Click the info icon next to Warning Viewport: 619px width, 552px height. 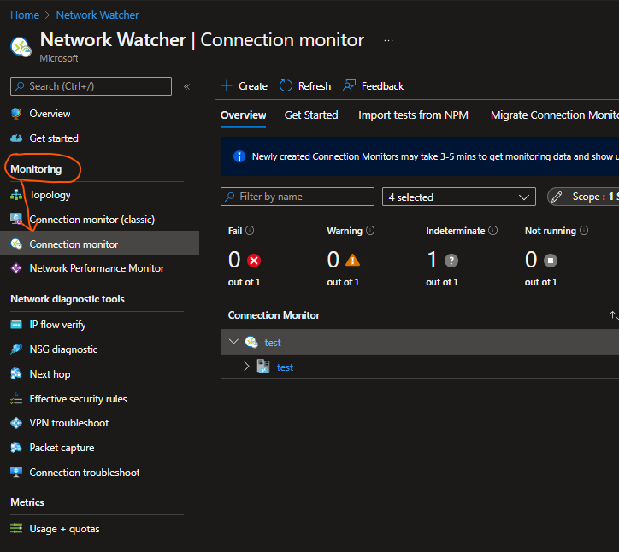(x=370, y=231)
